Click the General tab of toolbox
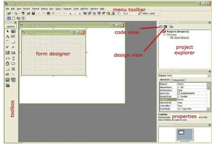The image size is (217, 147). click(11, 26)
